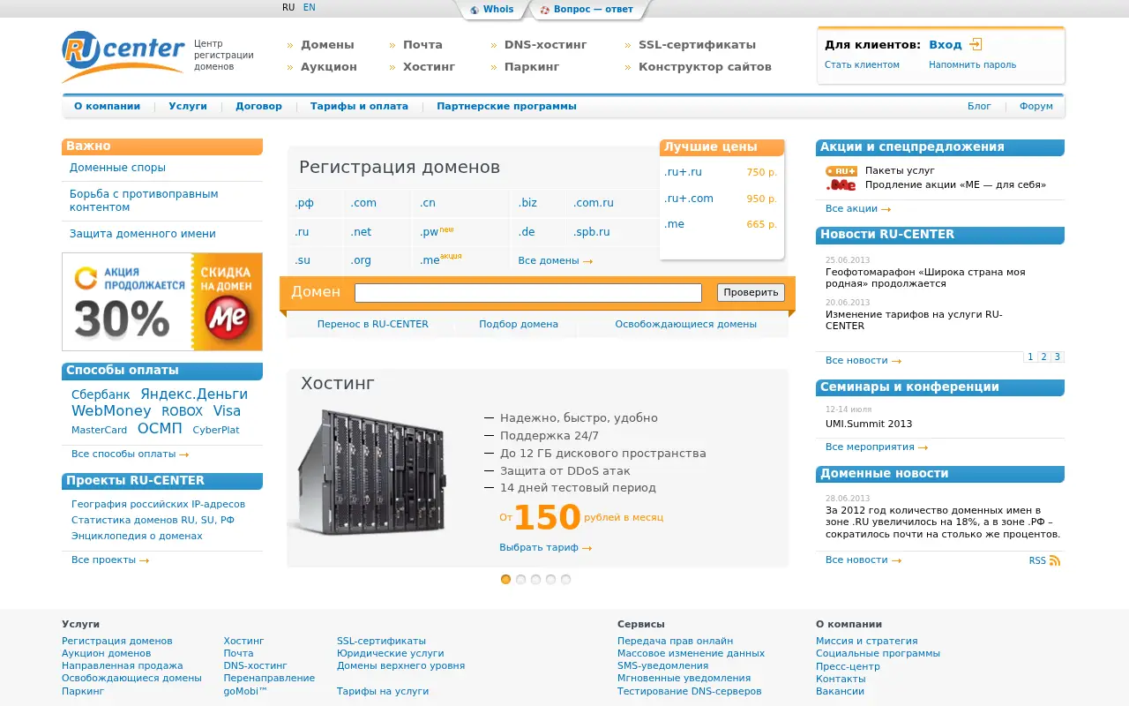Open О компании menu item

107,106
